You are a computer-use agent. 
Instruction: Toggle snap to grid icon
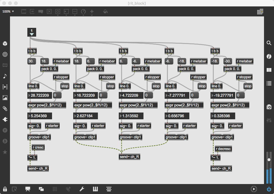coord(68,189)
